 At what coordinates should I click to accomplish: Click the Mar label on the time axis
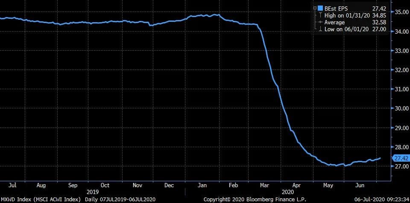coord(264,186)
